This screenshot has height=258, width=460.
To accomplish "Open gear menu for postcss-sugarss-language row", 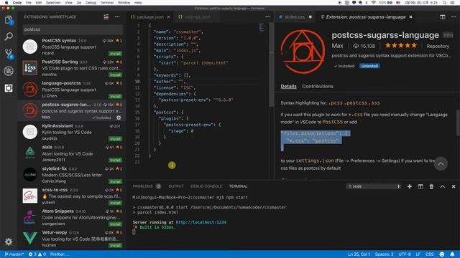I will click(119, 118).
